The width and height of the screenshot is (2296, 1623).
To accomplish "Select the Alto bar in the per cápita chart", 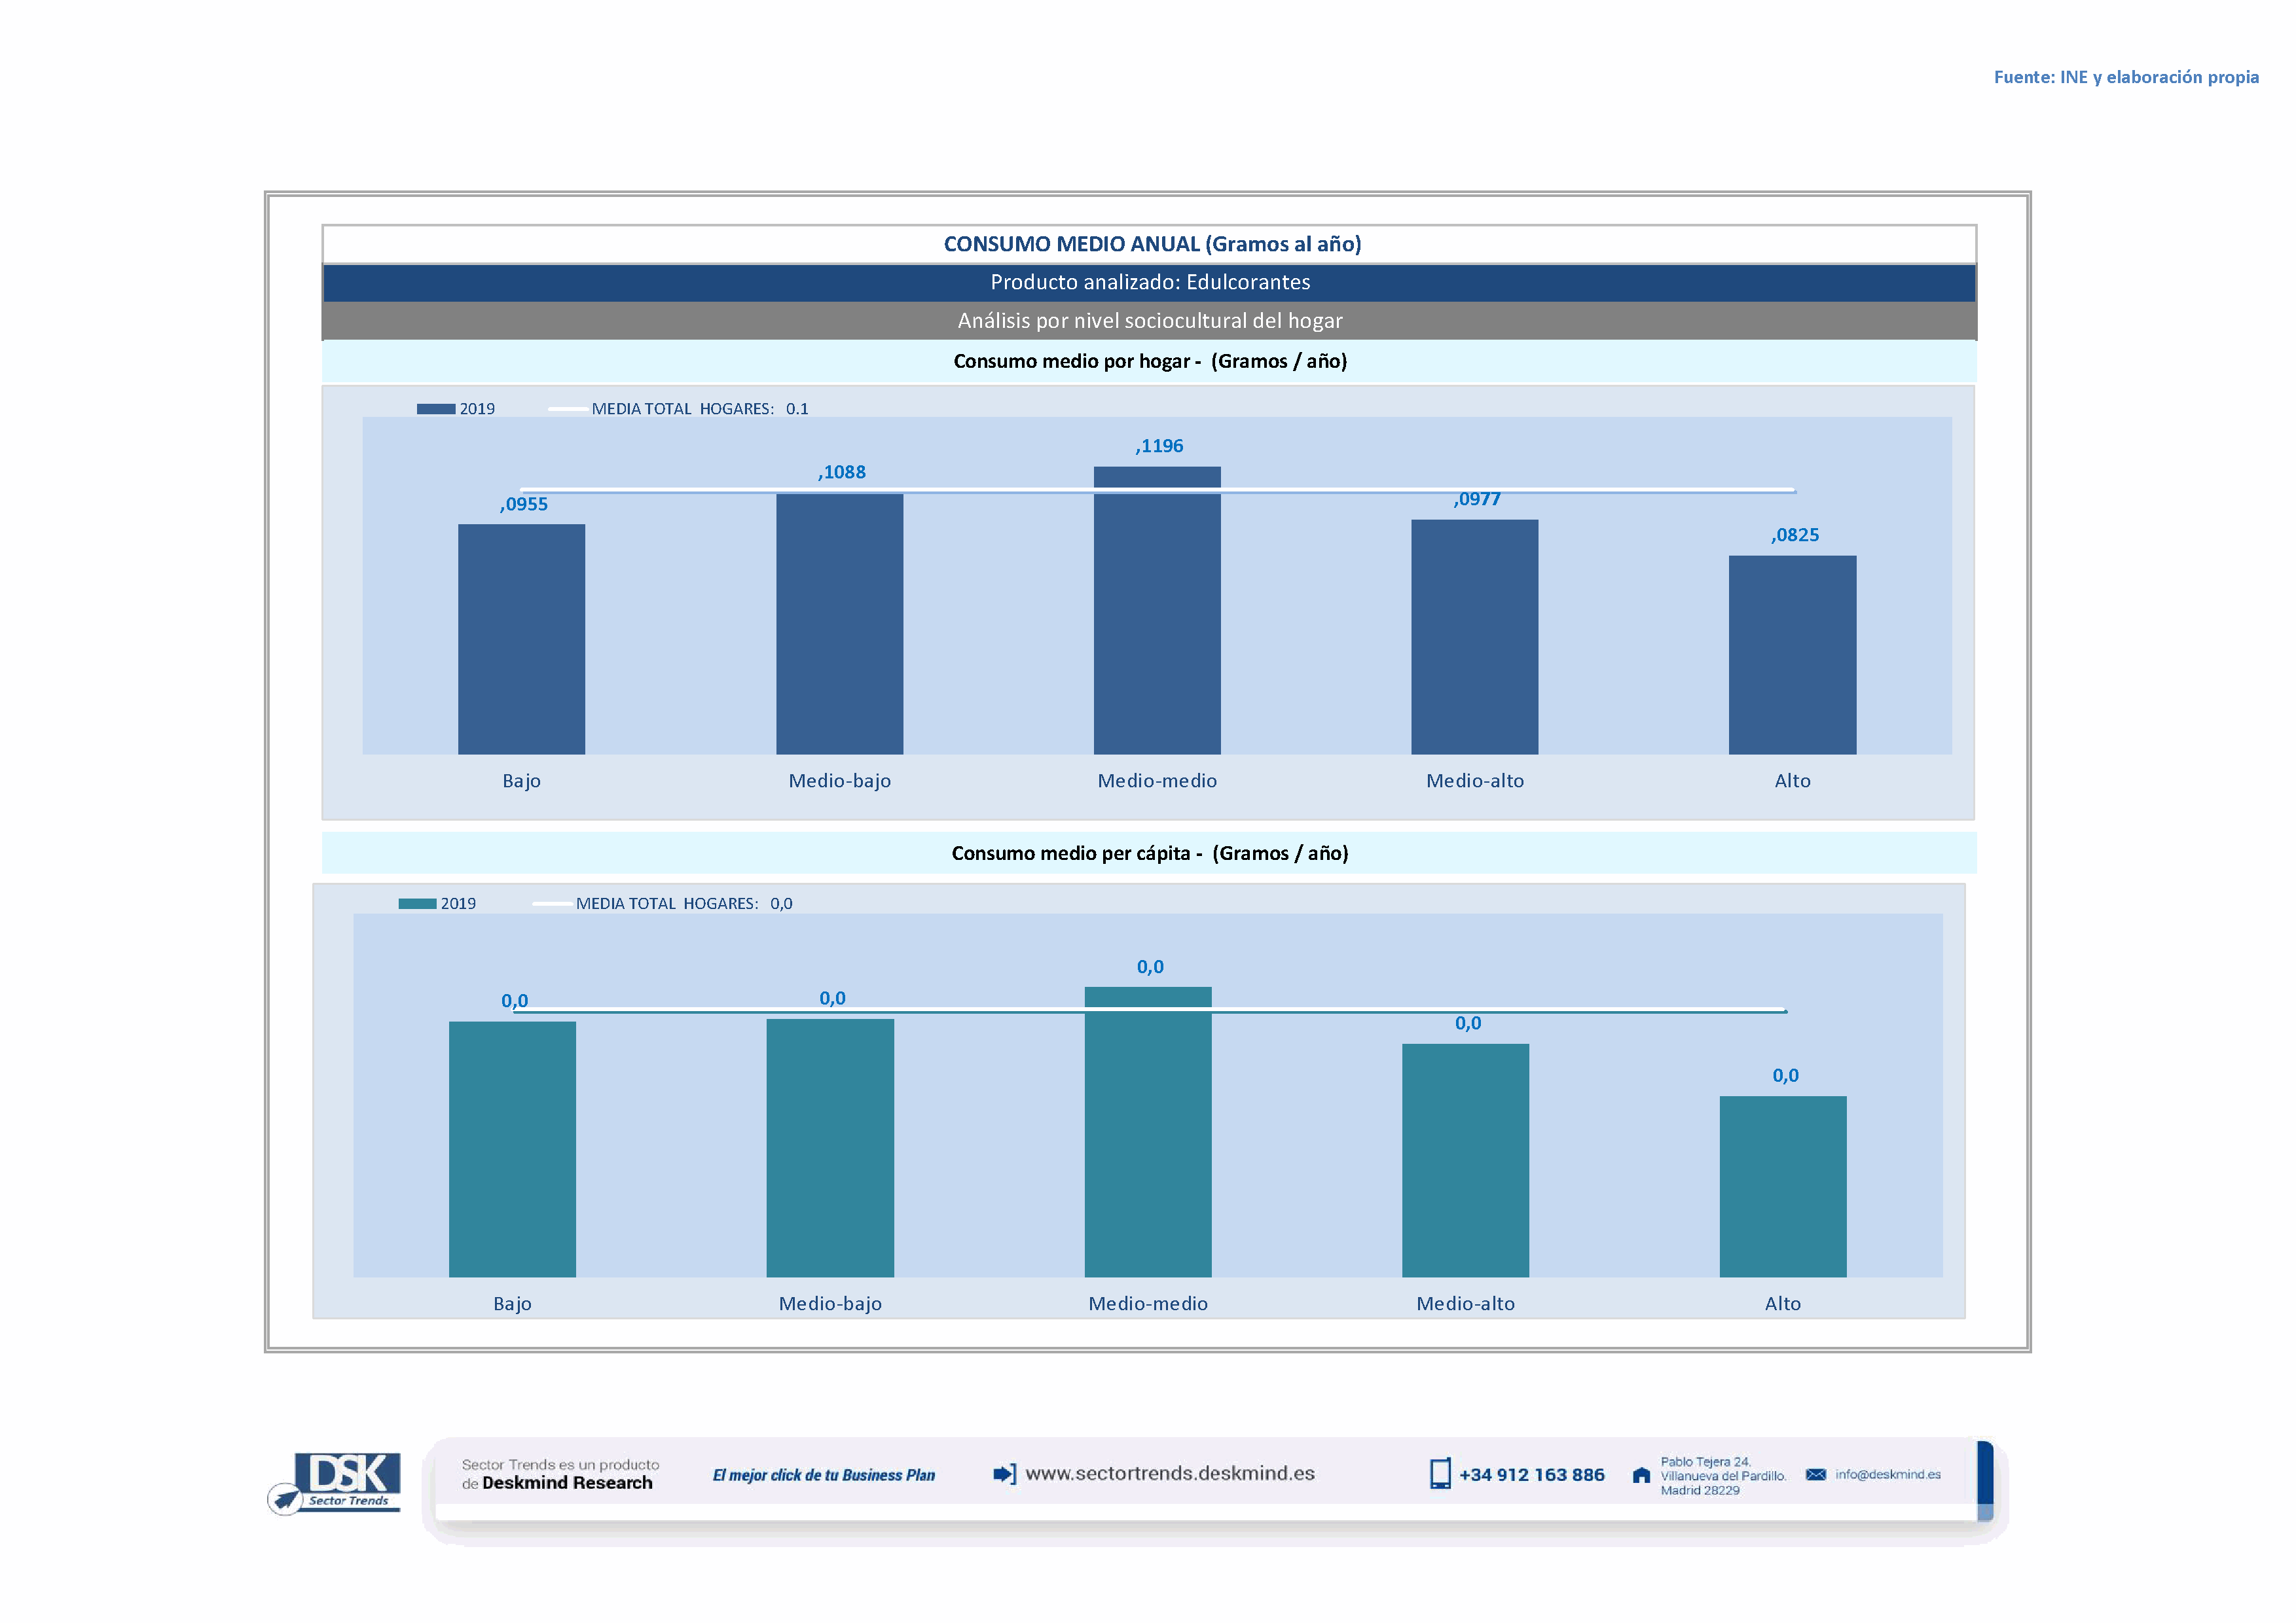I will (1782, 1186).
